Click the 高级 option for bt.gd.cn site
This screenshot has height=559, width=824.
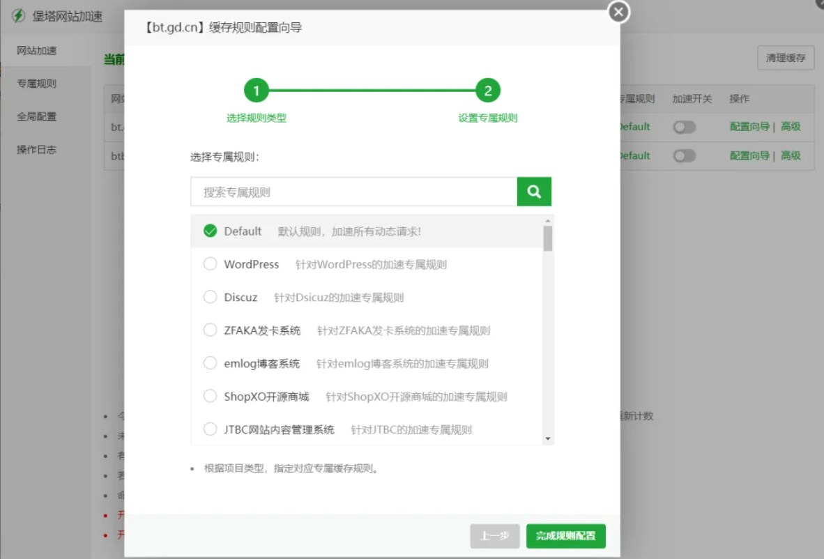[791, 127]
